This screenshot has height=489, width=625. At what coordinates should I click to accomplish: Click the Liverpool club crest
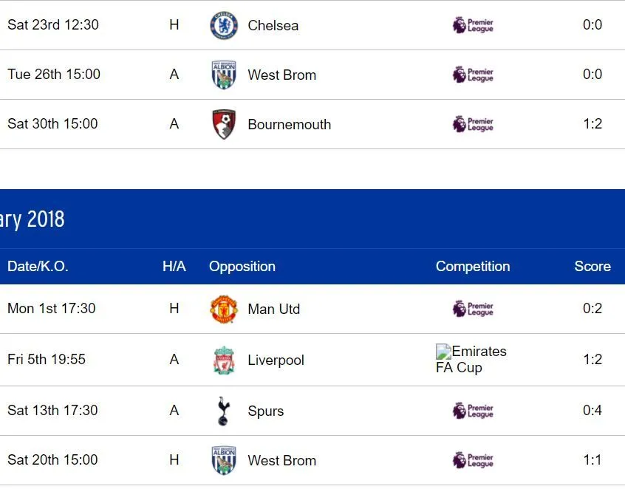224,360
